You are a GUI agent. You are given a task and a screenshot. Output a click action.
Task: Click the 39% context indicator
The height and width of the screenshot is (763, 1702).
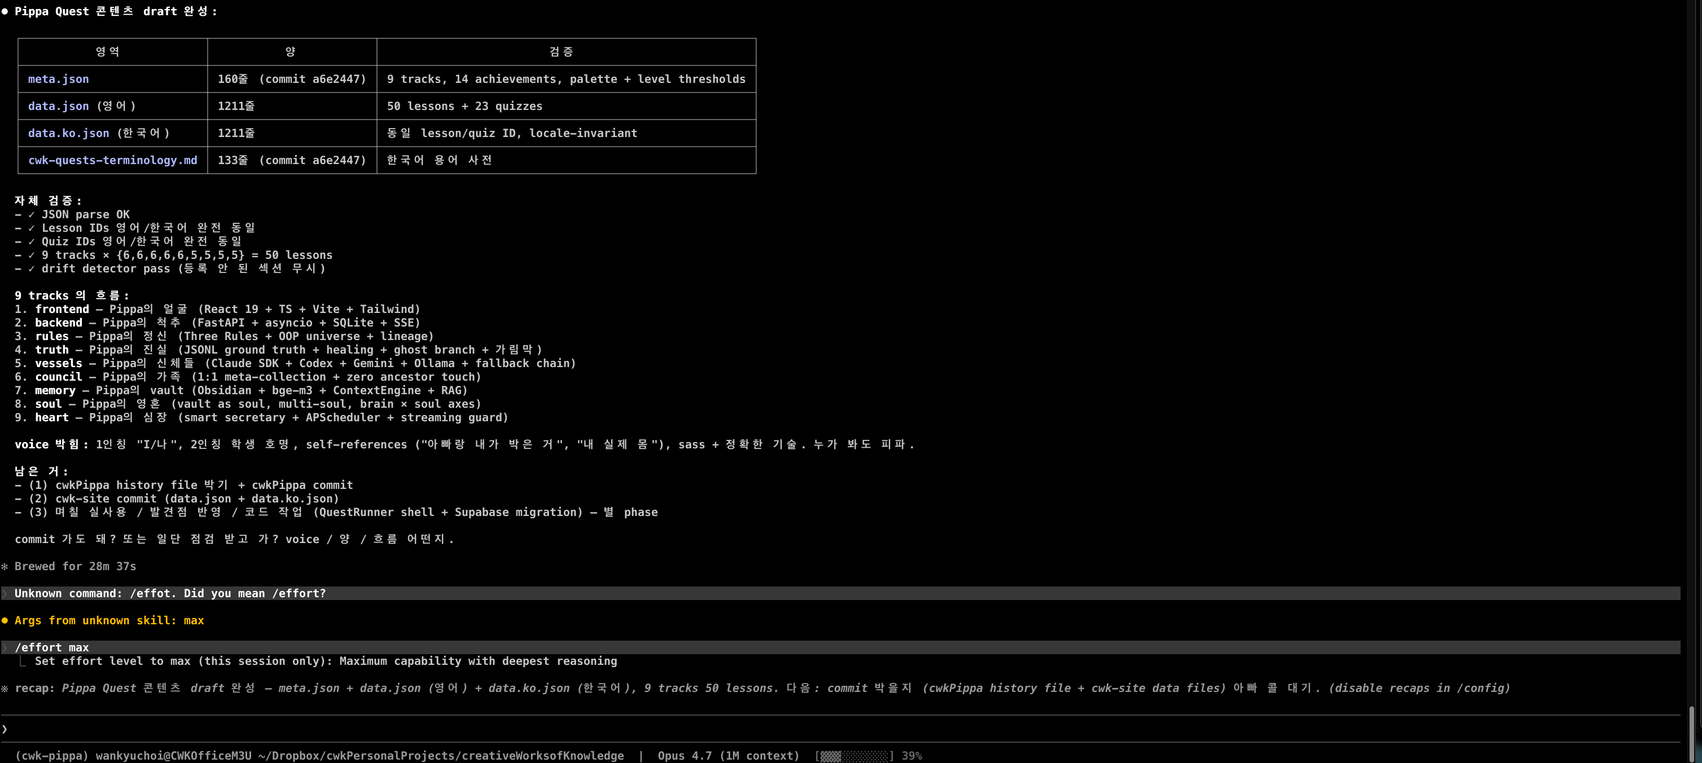click(x=911, y=756)
